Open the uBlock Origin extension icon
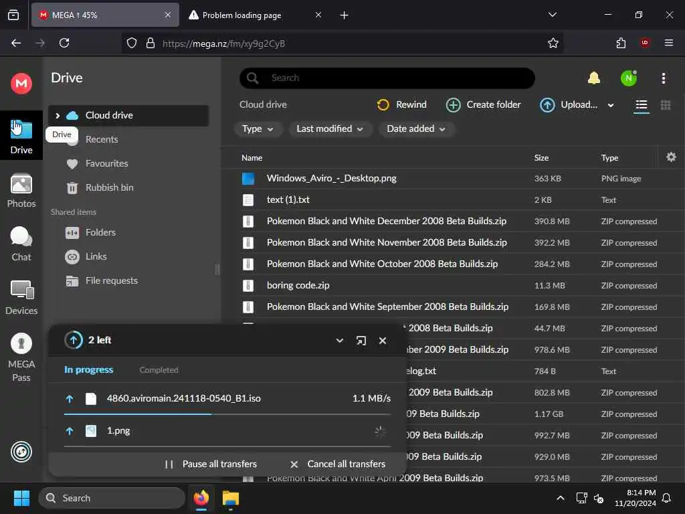The height and width of the screenshot is (514, 685). 645,43
